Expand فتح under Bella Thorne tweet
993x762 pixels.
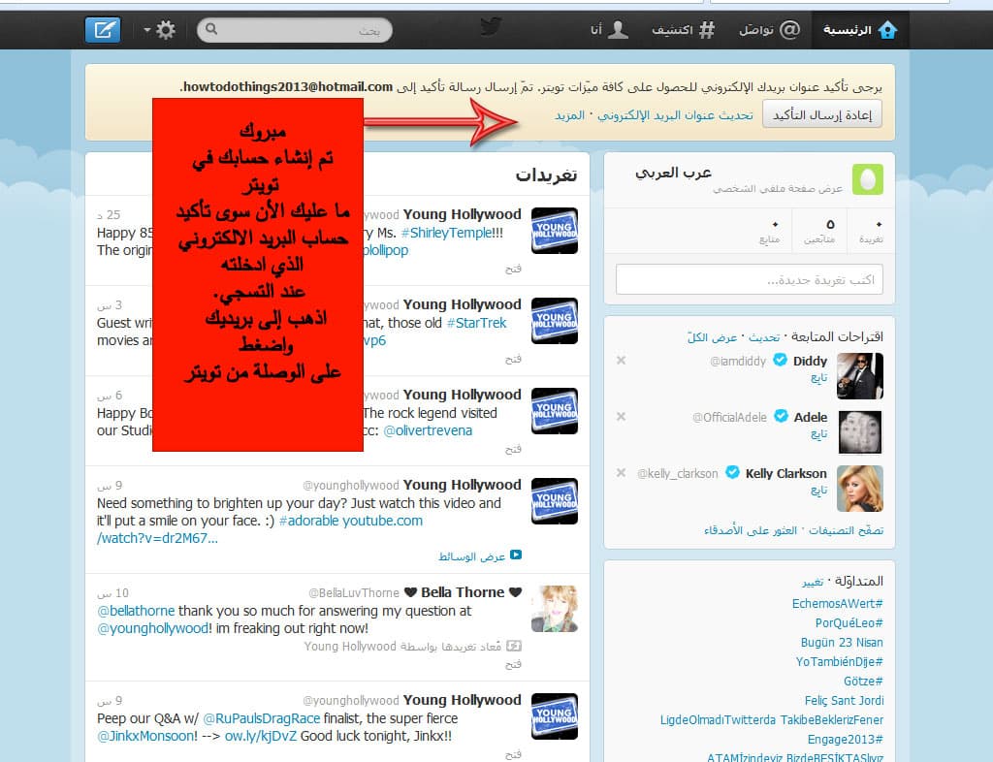click(x=513, y=664)
